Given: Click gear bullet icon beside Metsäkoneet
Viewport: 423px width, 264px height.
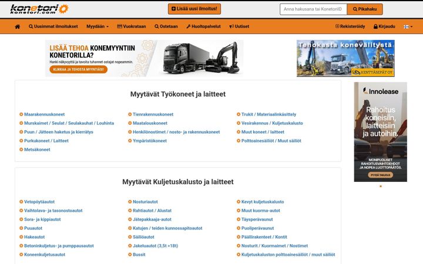Looking at the screenshot, I should [x=21, y=150].
